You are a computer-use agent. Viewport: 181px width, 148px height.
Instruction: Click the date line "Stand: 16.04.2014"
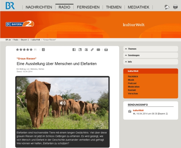click(24, 72)
